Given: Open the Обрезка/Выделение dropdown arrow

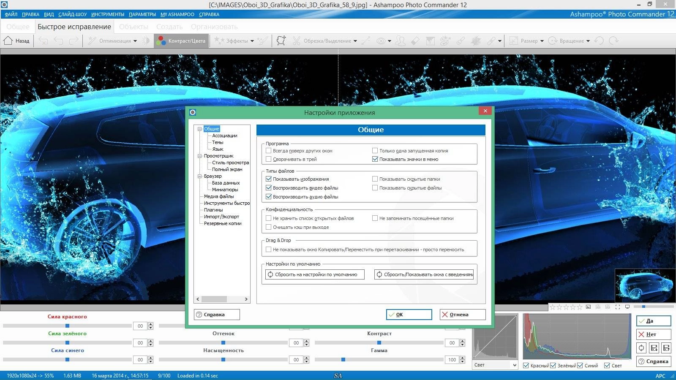Looking at the screenshot, I should click(355, 41).
